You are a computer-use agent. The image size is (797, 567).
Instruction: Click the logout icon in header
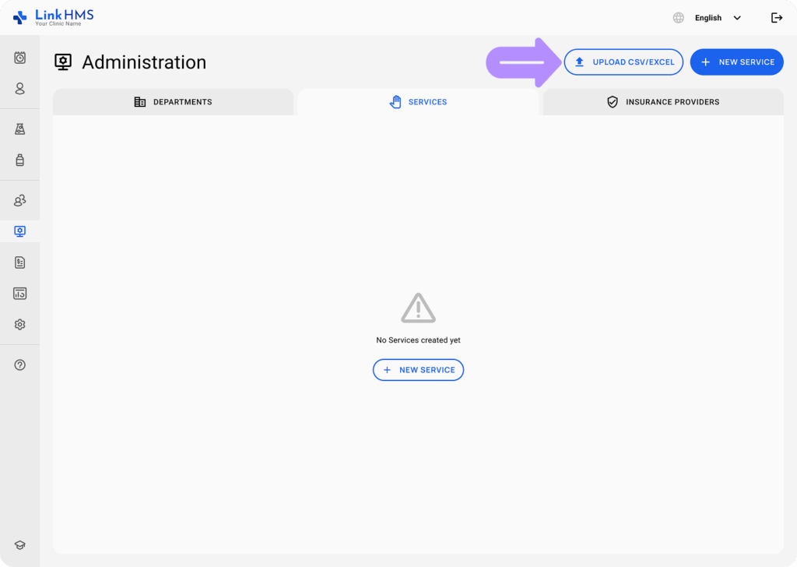pos(776,18)
